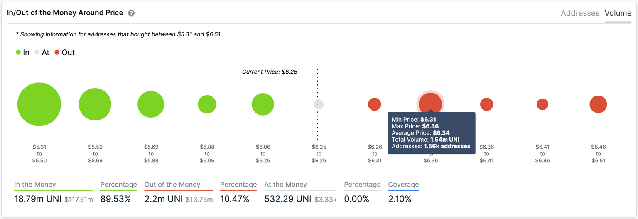Select the green bubble for $5.69 to $5.88

coord(151,104)
